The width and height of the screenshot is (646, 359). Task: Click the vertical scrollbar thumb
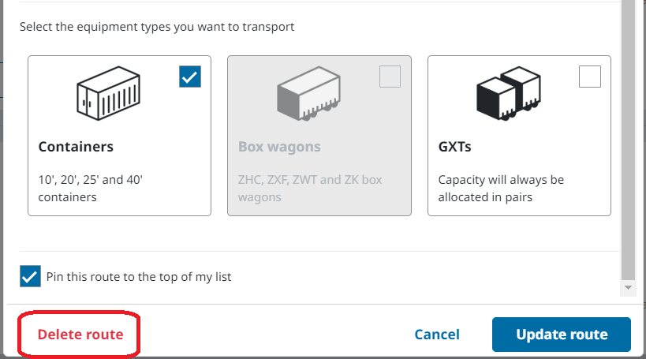click(x=628, y=142)
